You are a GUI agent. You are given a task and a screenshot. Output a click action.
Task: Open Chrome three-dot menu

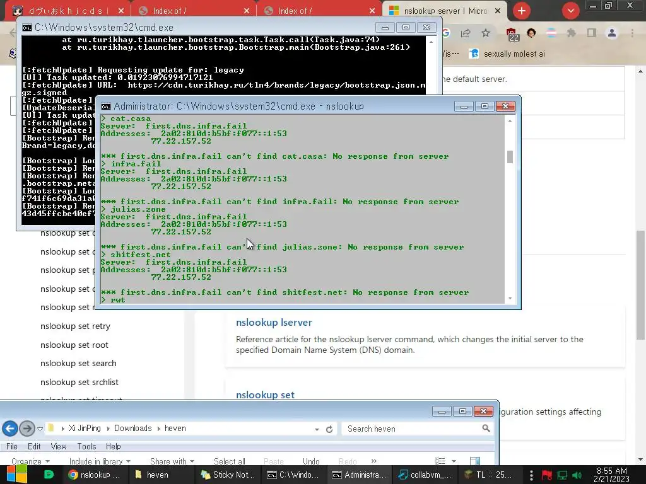[632, 33]
